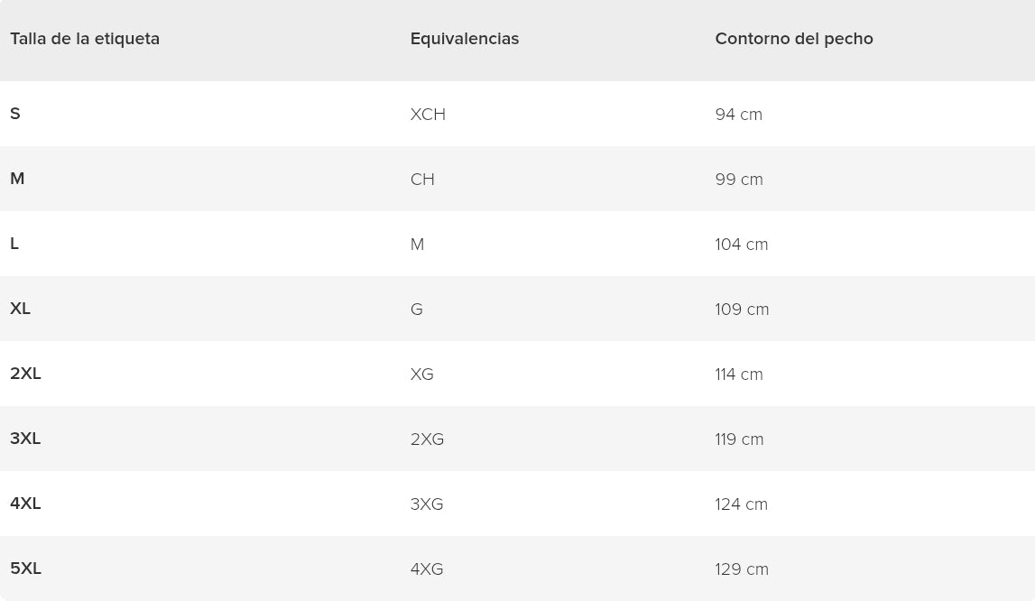Select the 129 cm chest measurement
The width and height of the screenshot is (1035, 601).
pos(742,569)
